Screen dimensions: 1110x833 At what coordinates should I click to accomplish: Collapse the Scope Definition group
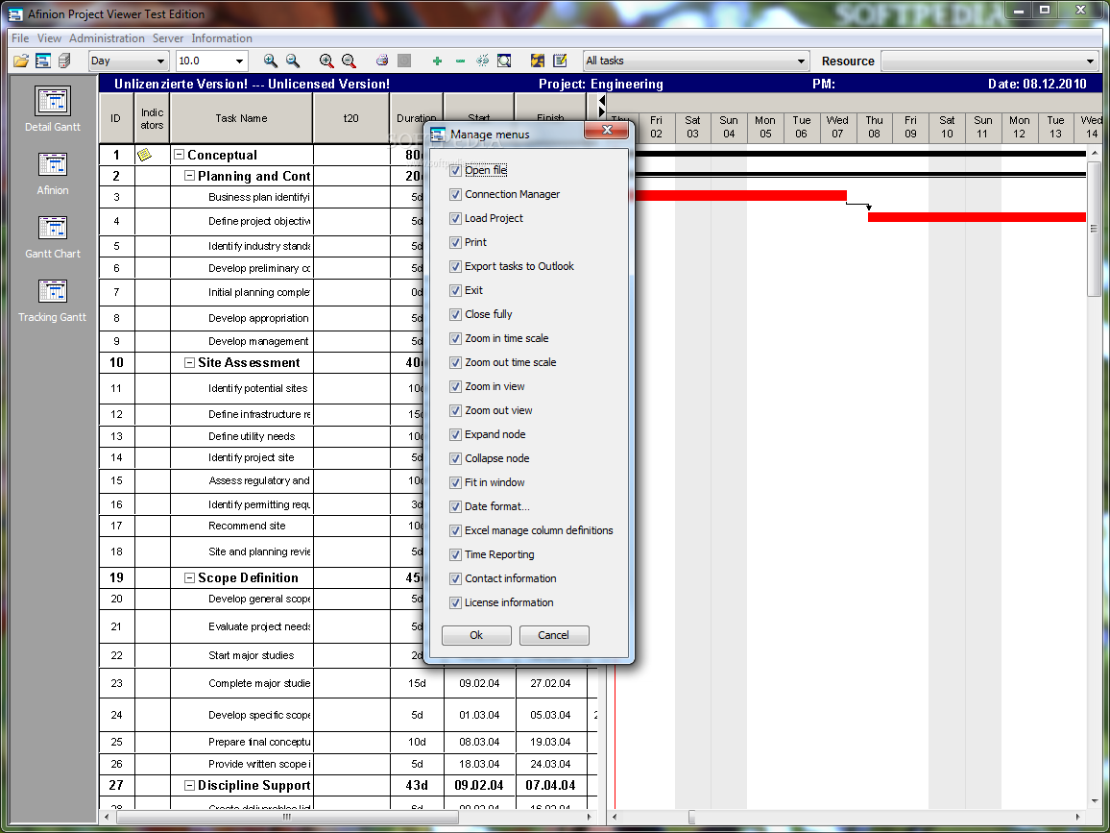(189, 578)
